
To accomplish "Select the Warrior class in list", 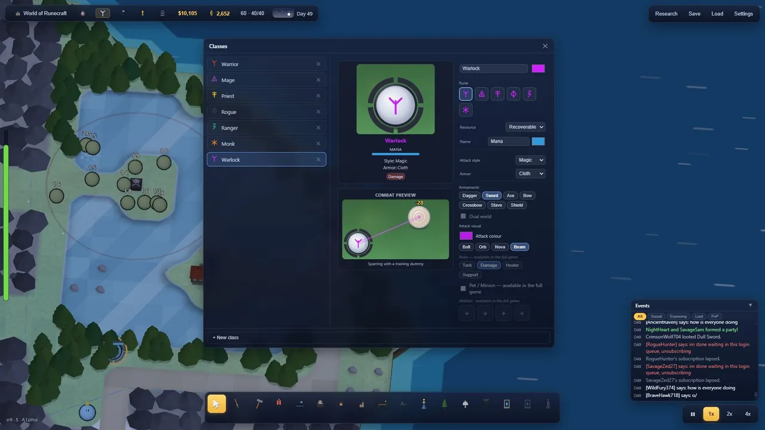I will coord(267,64).
